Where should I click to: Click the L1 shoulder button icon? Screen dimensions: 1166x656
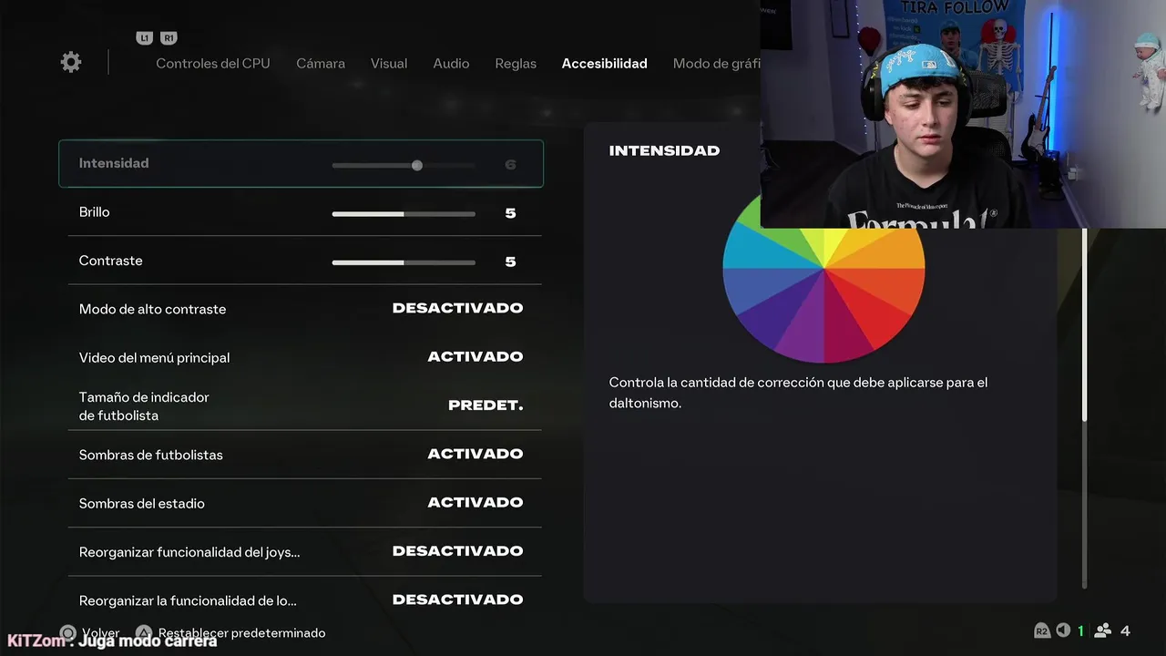(x=144, y=38)
